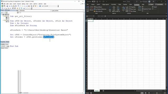The height and width of the screenshot is (94, 168).
Task: Collapse the Microsoft Excel Objects folder node
Action: [x=3, y=16]
